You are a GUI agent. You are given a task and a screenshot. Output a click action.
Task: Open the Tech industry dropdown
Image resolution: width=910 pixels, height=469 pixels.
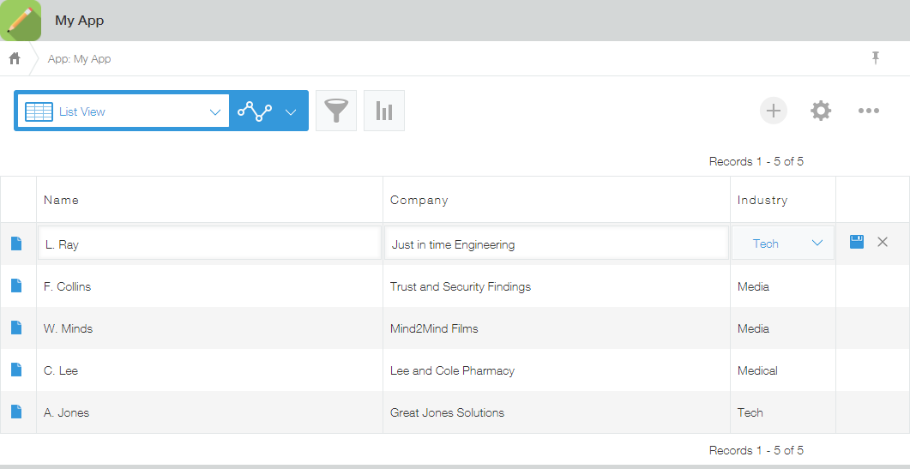click(x=783, y=244)
